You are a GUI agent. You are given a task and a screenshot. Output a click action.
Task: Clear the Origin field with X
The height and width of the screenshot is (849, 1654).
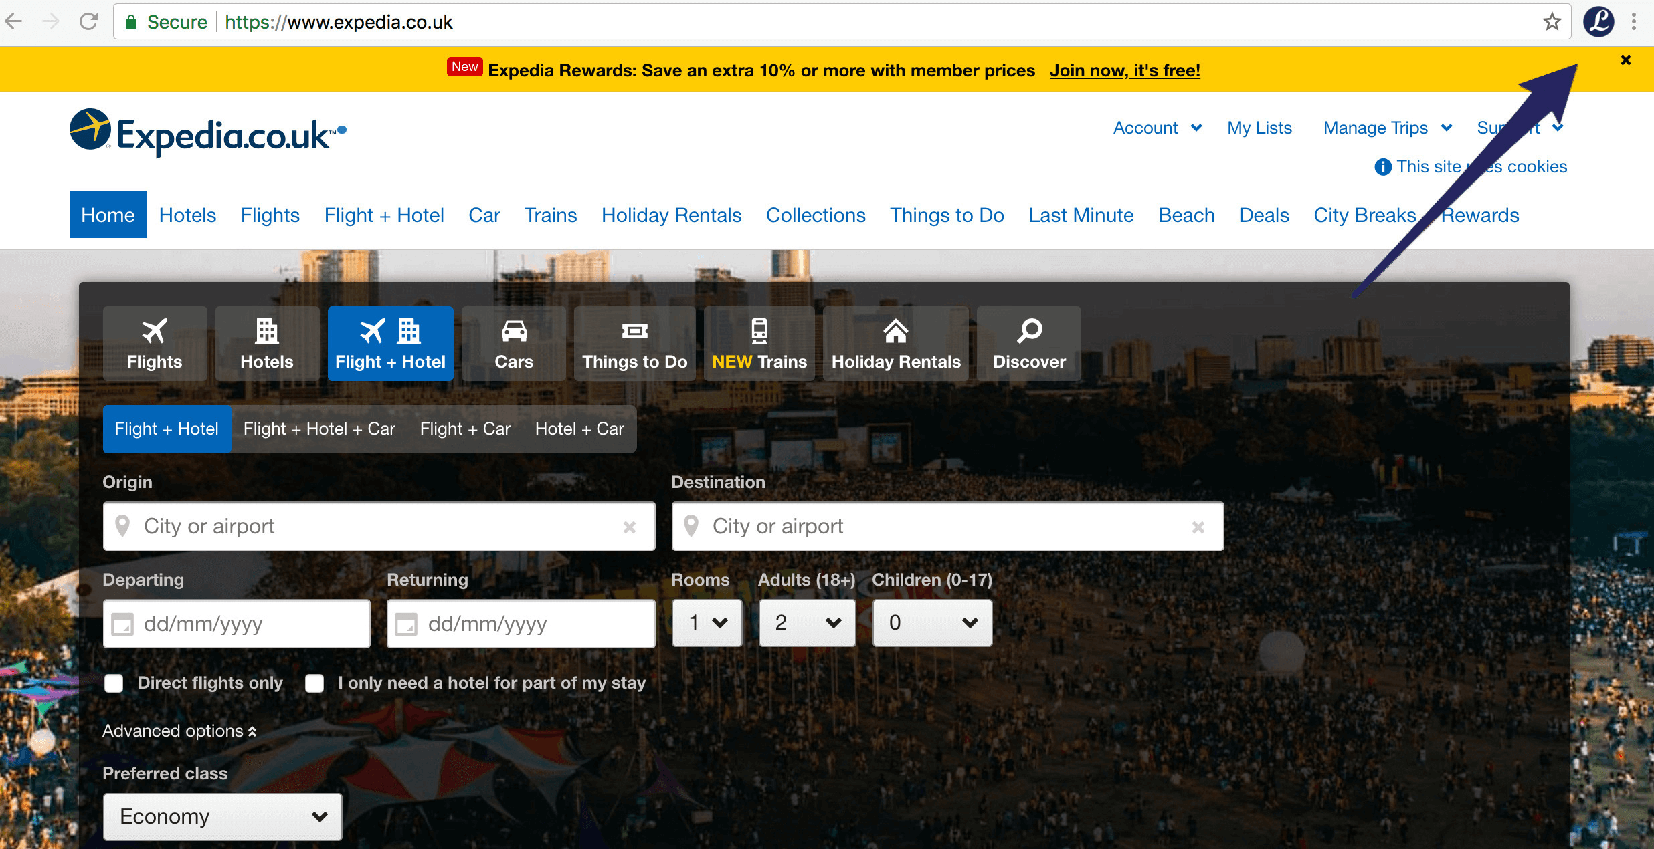[630, 527]
